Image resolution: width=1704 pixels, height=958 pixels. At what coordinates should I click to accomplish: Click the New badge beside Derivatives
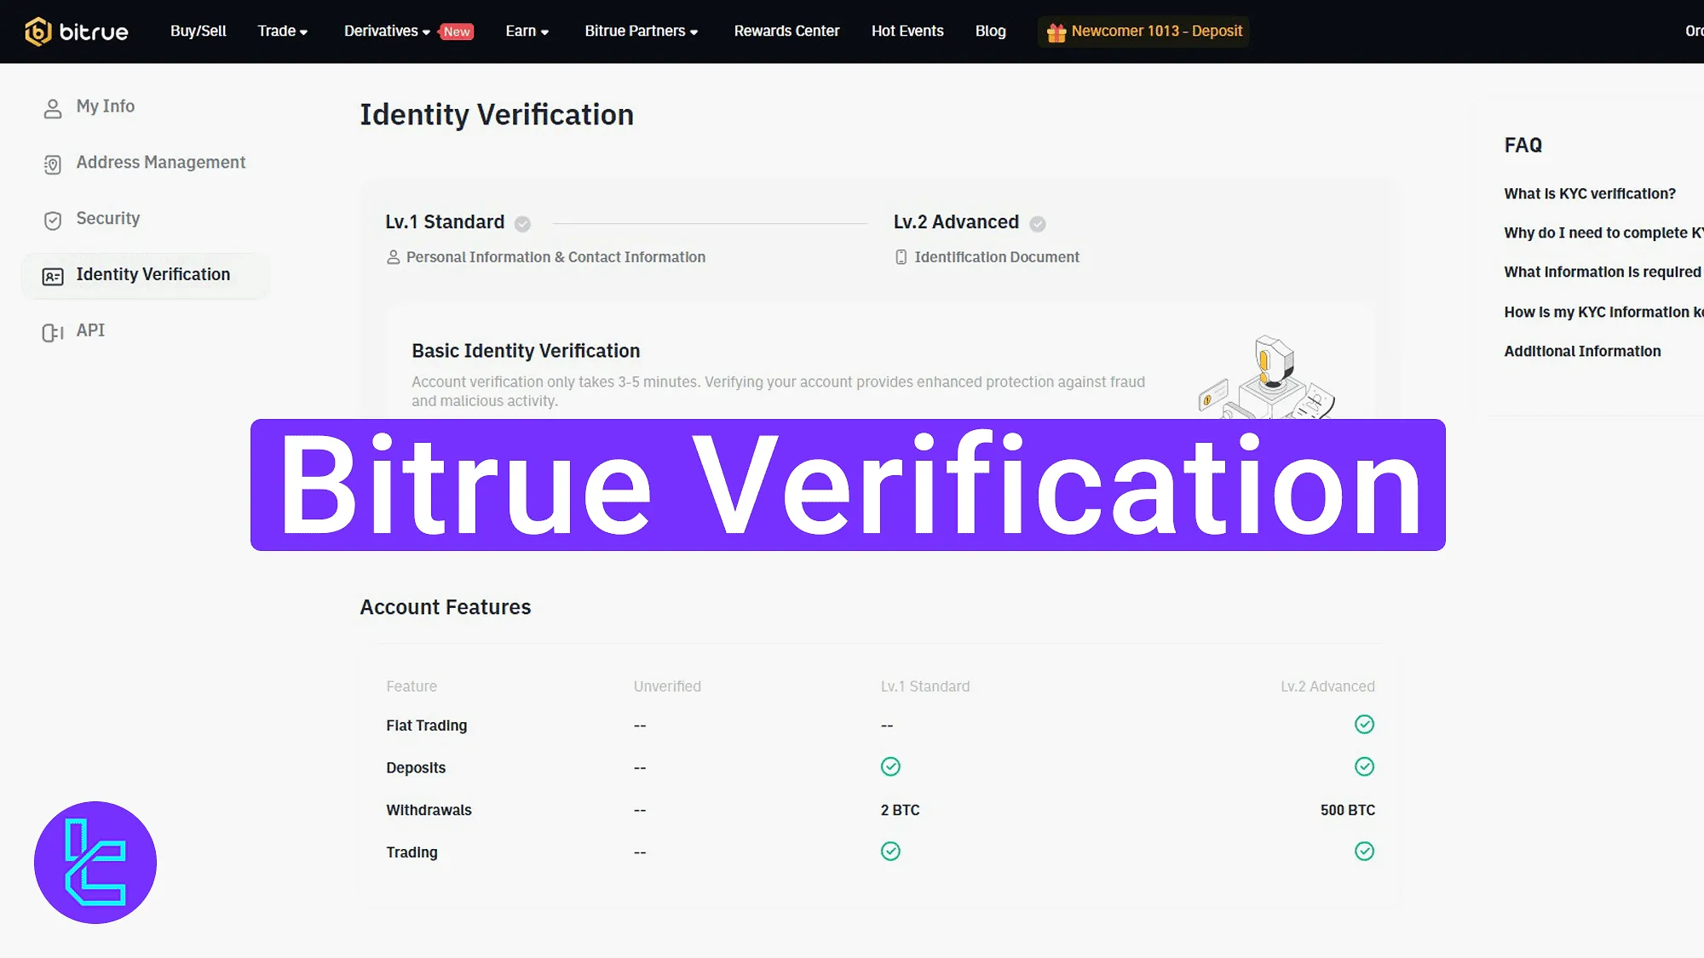pos(457,32)
